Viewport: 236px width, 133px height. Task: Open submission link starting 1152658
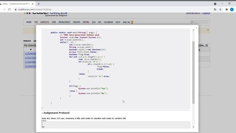[30, 62]
